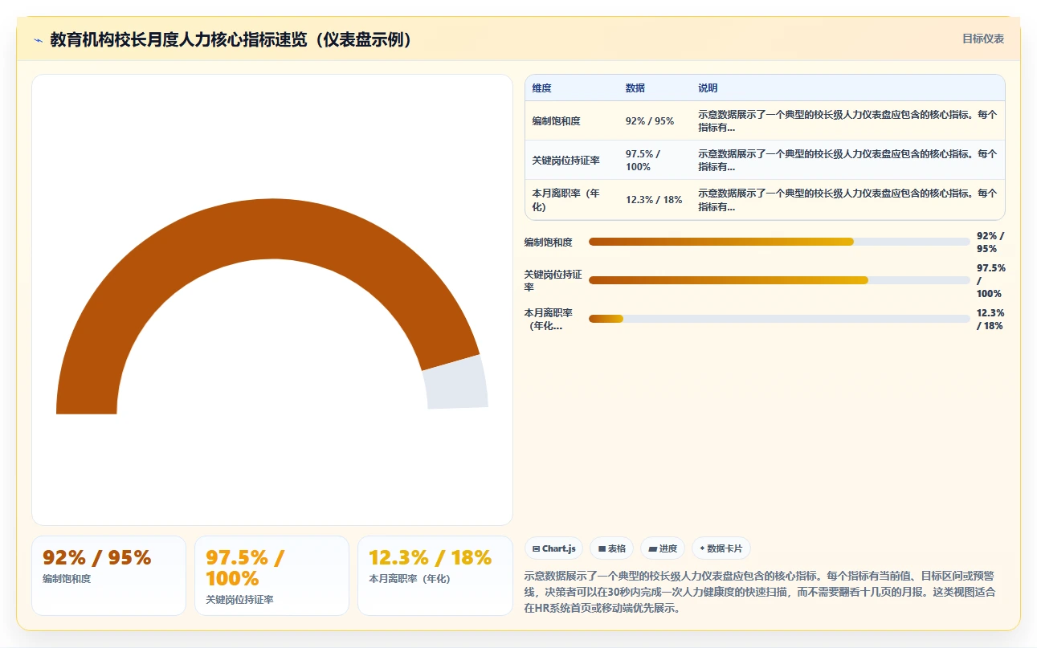Screen dimensions: 1037x648
Task: Click the 12.3% / 18% table cell
Action: point(654,200)
